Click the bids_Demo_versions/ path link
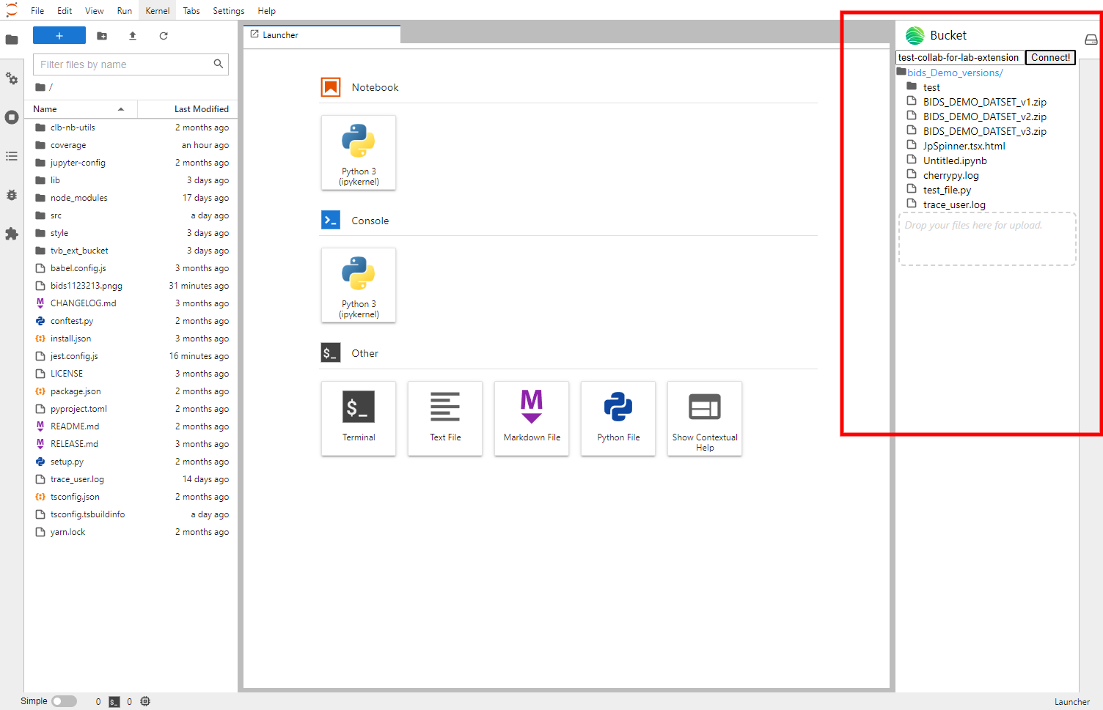1103x710 pixels. (954, 73)
